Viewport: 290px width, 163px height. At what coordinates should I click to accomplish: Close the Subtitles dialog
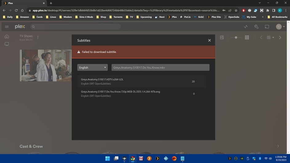click(x=209, y=40)
